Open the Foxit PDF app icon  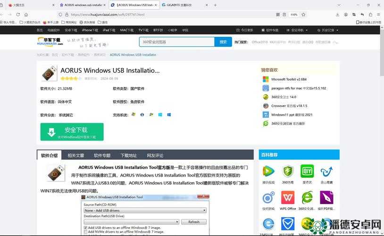(x=326, y=197)
